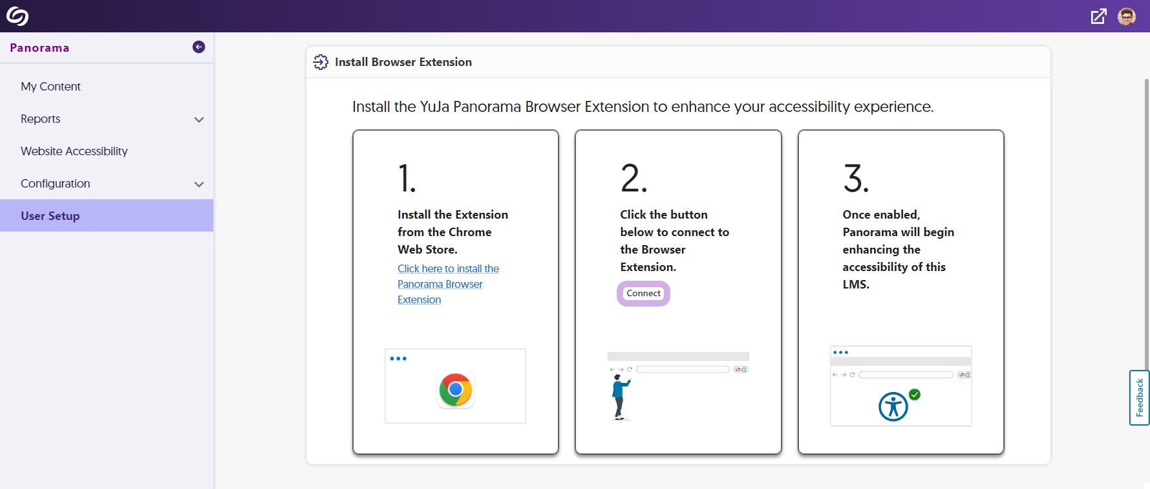Click the YuJa logo in header
Image resolution: width=1150 pixels, height=489 pixels.
click(x=17, y=16)
